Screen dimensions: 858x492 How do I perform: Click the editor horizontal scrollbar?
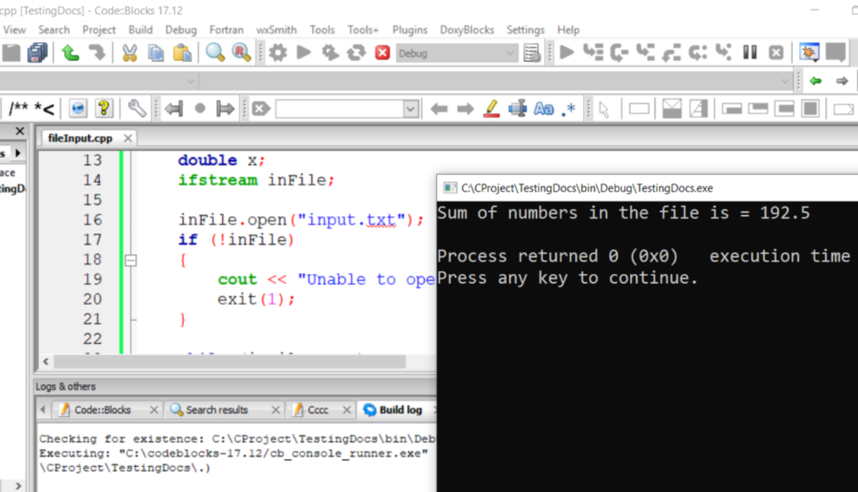click(x=229, y=362)
